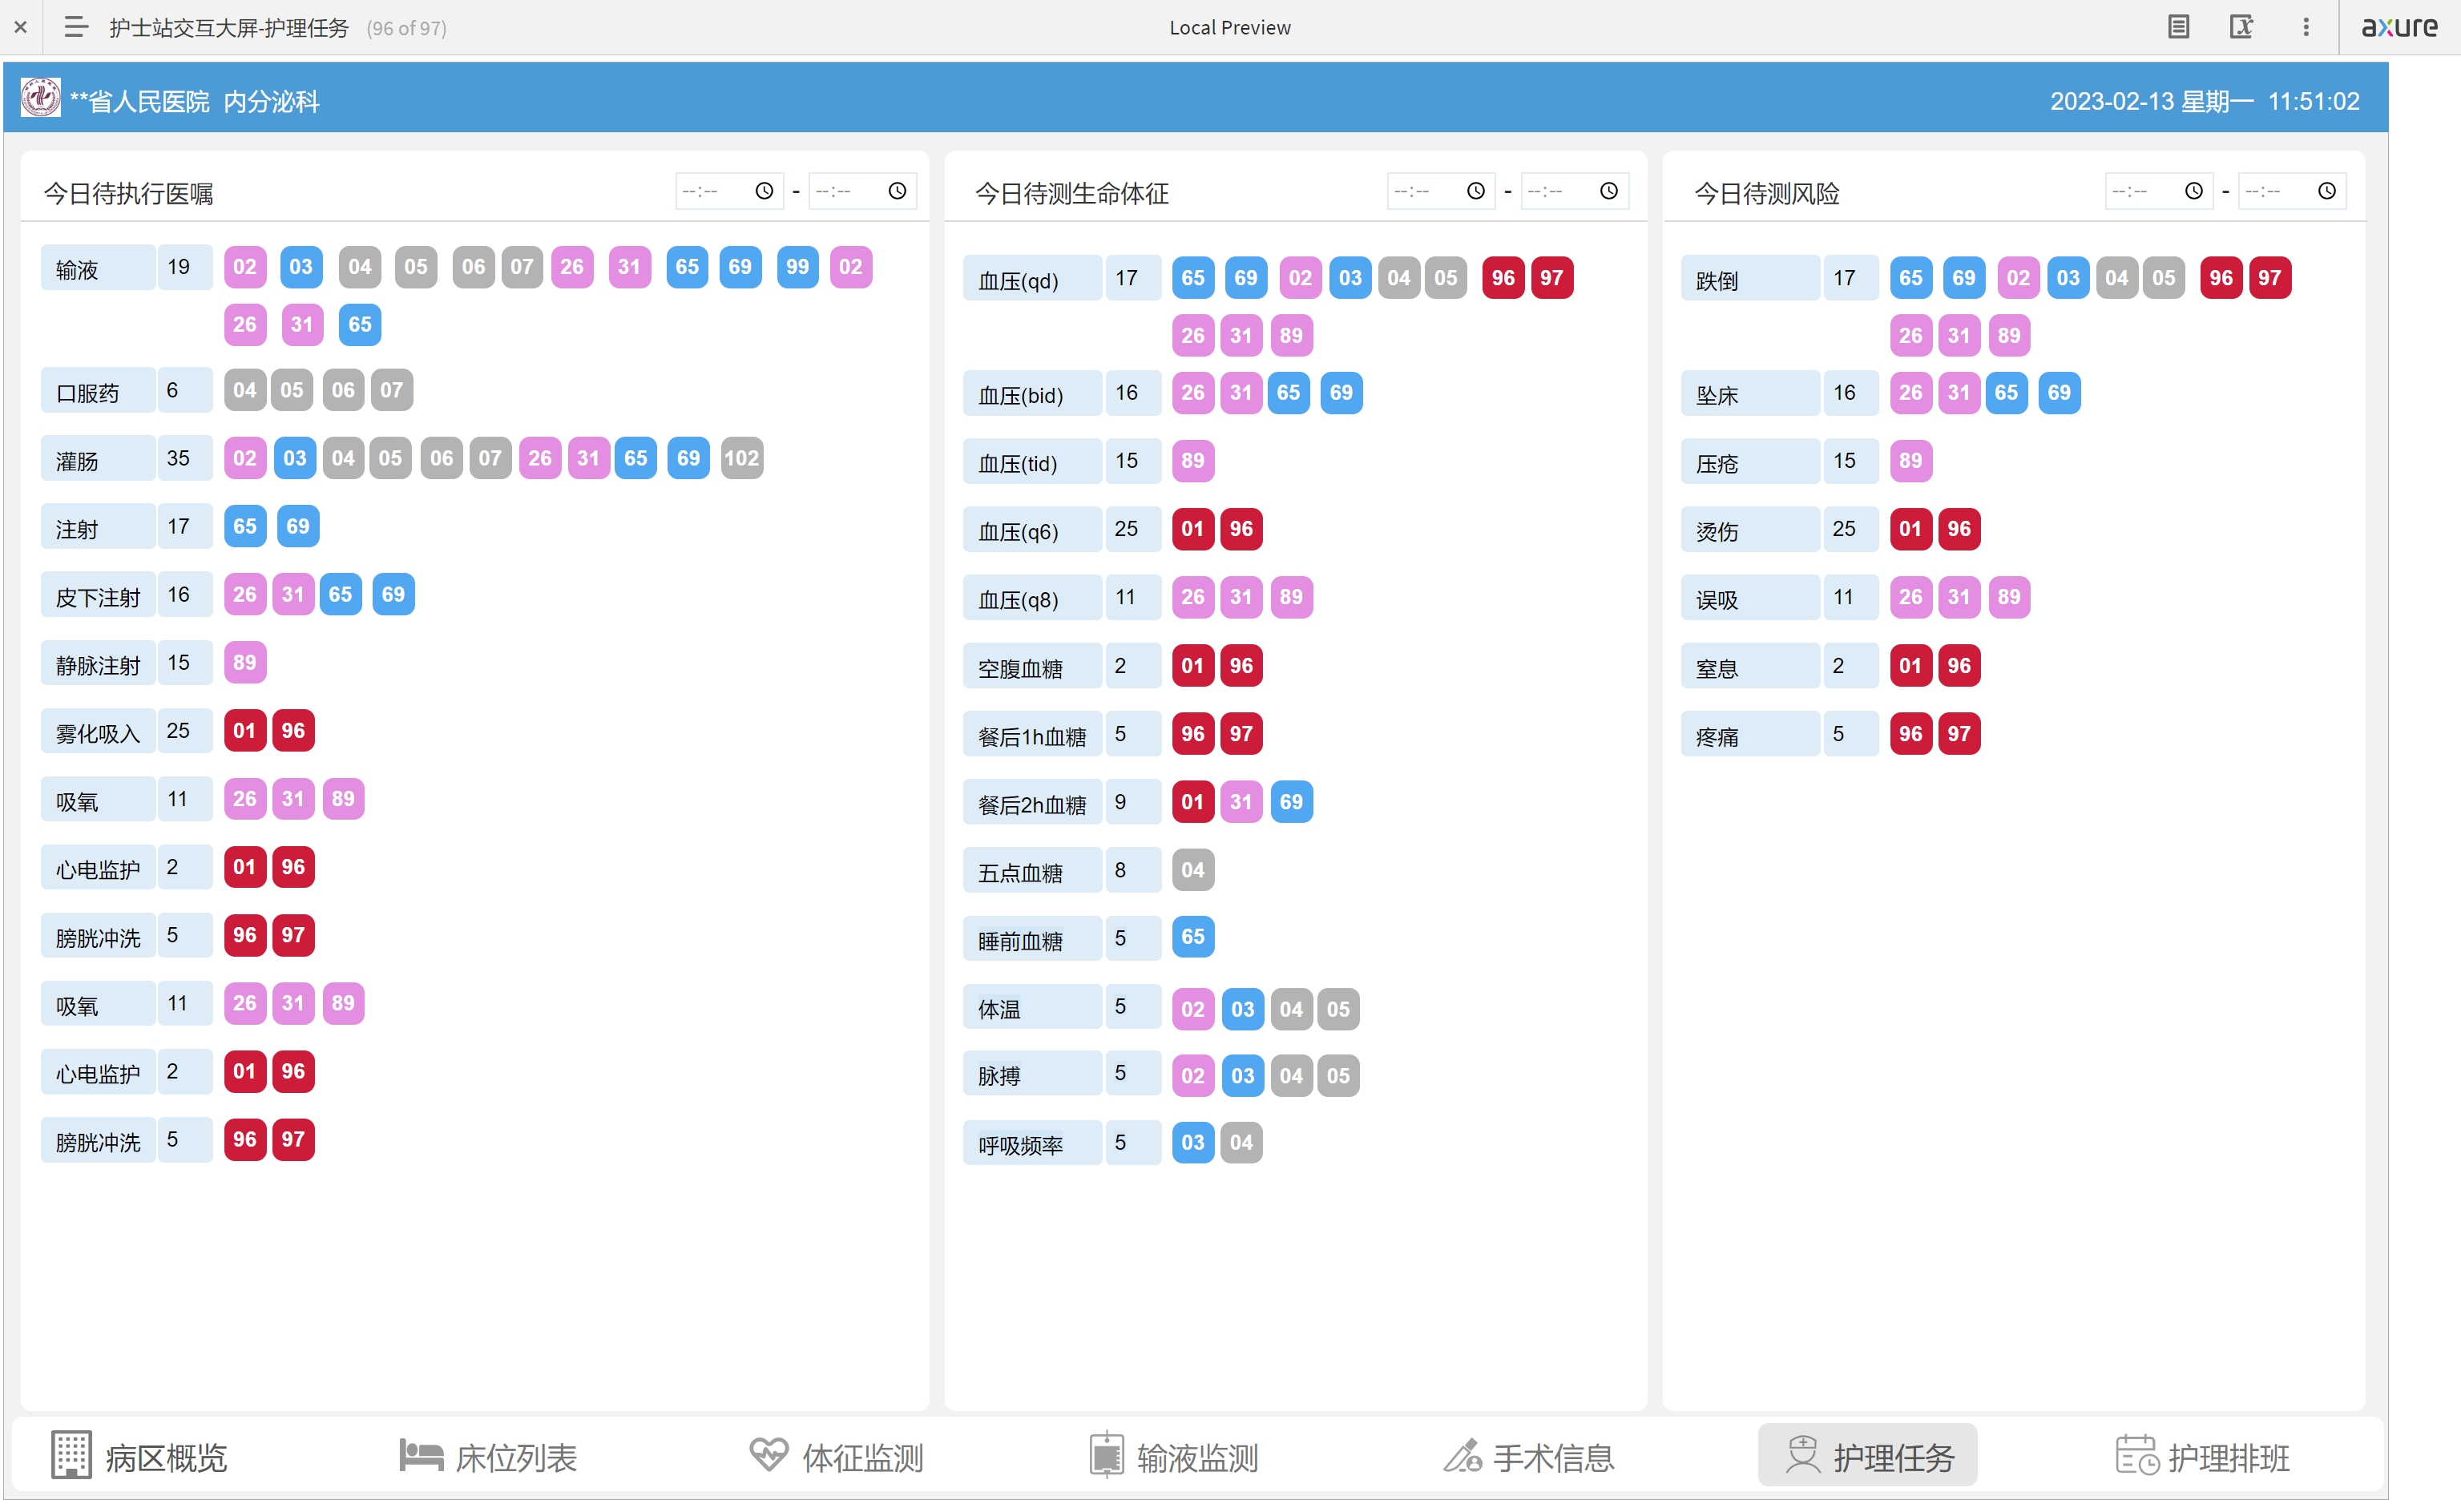
Task: Open the three-dot more options menu
Action: pyautogui.click(x=2306, y=27)
